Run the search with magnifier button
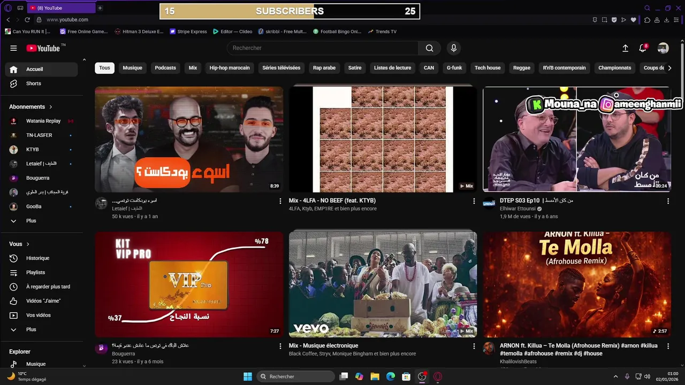This screenshot has width=685, height=385. click(429, 48)
